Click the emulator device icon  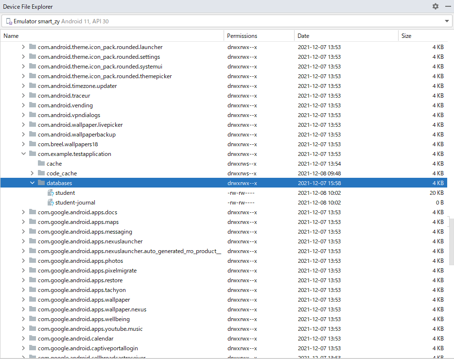(x=9, y=21)
